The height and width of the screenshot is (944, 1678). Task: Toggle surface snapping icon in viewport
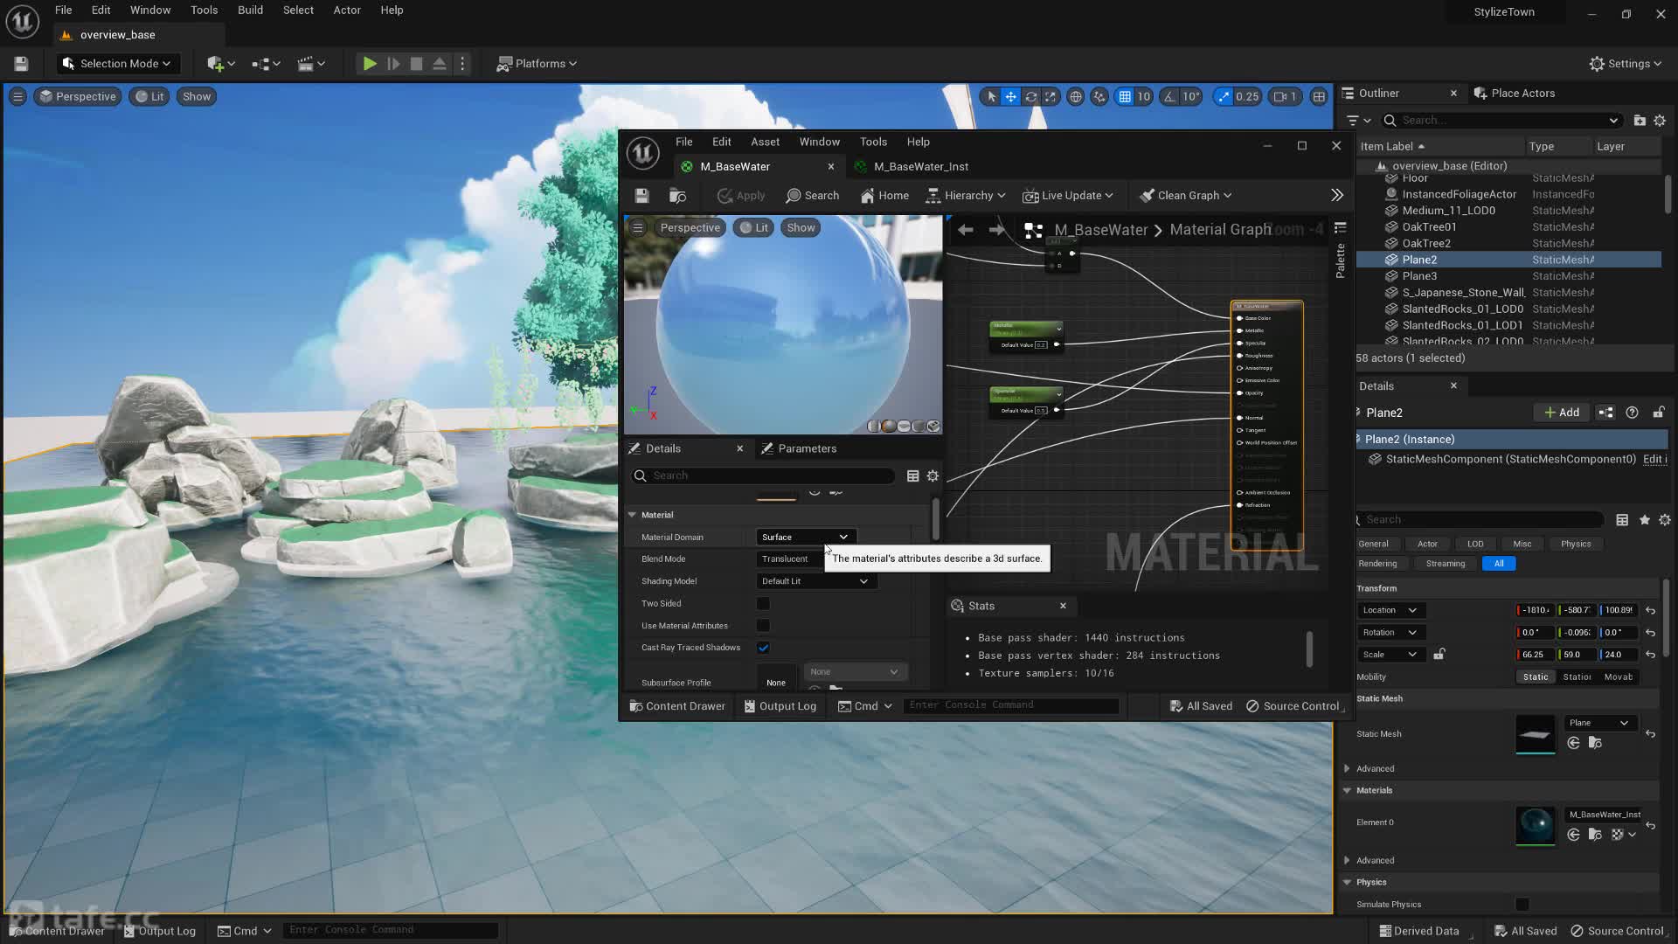pos(1099,97)
